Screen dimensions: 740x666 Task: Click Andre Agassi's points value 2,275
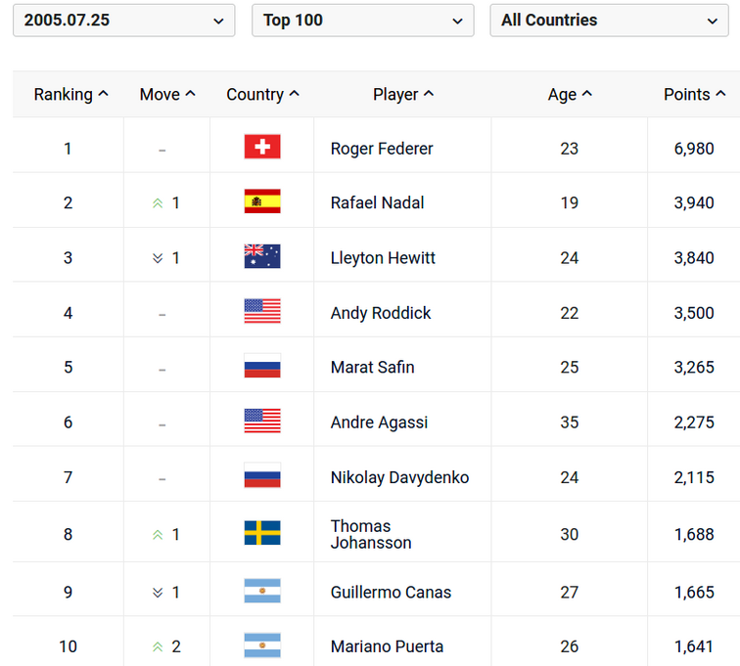(694, 422)
